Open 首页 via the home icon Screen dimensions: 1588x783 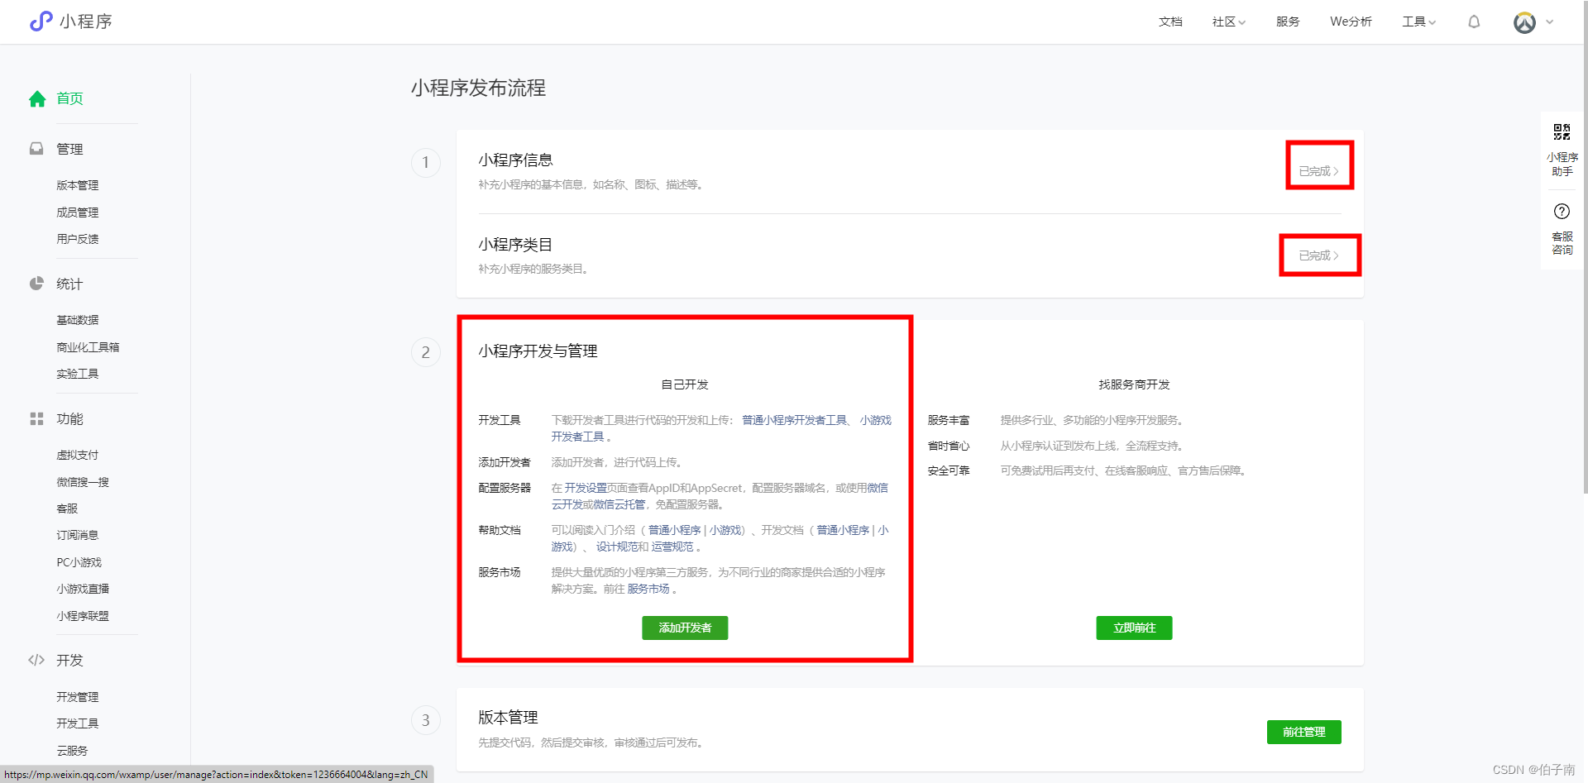pyautogui.click(x=36, y=98)
